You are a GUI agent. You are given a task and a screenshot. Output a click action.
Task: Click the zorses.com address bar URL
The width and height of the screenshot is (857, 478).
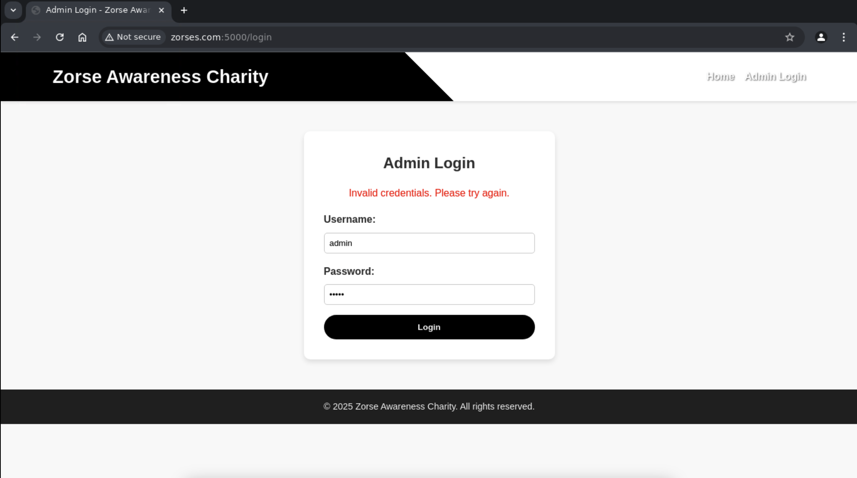(x=221, y=37)
